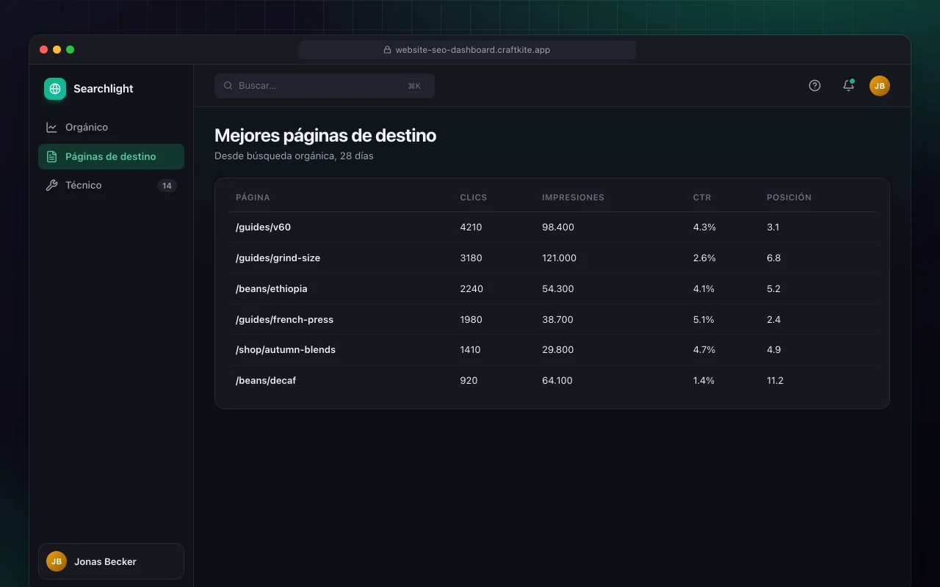Click the 'Desde búsqueda orgánica, 28 días' subtitle
This screenshot has width=940, height=587.
tap(294, 156)
